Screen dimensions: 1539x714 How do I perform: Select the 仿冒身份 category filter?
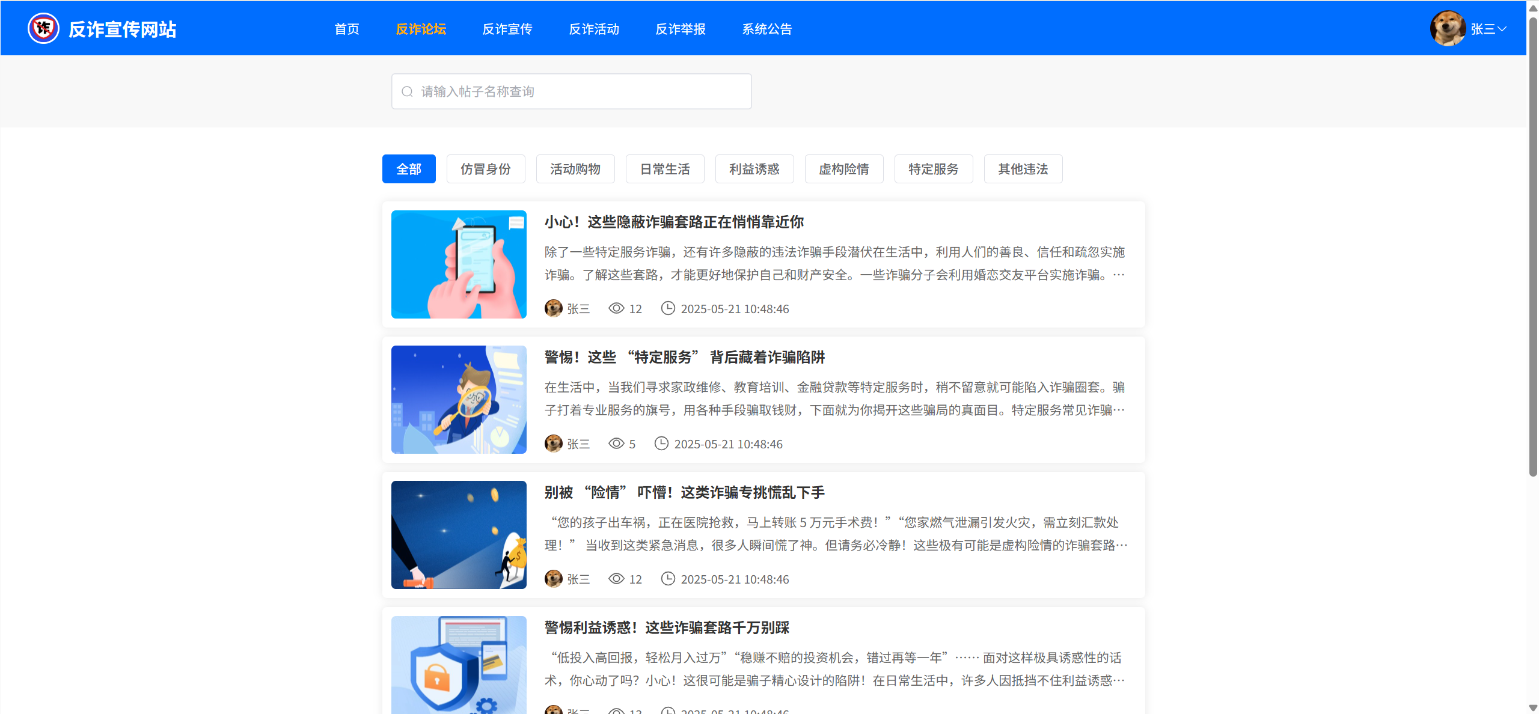pos(486,169)
